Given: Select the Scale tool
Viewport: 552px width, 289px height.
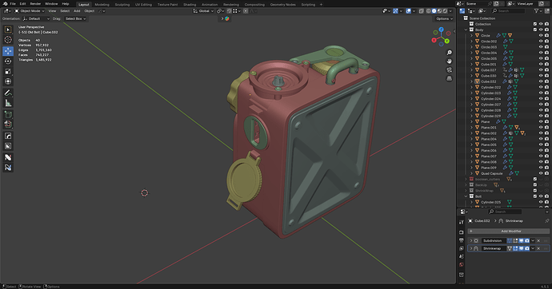Looking at the screenshot, I should tap(8, 71).
